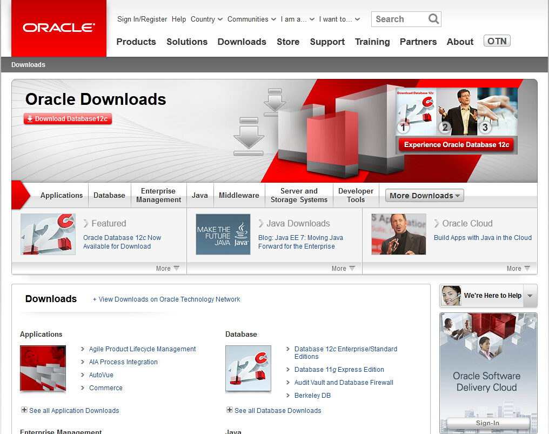Select banner slide number 3

tap(485, 127)
